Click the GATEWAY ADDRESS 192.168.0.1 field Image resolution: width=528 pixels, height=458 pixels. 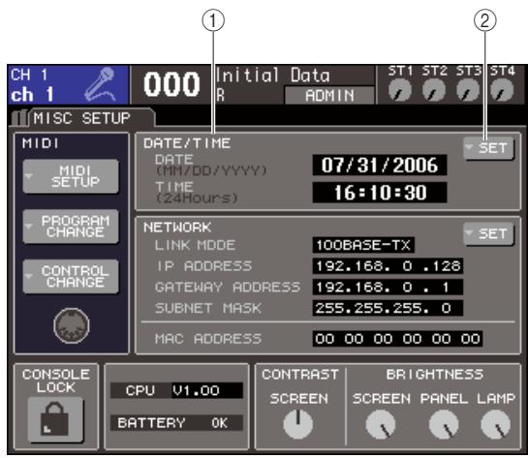point(388,287)
